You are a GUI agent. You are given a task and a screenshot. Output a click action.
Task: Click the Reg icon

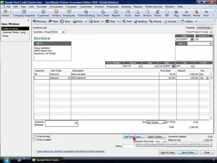[176, 13]
